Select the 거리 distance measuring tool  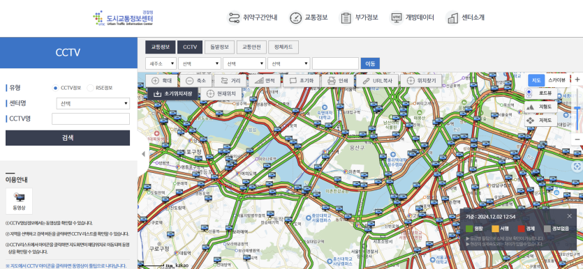point(230,81)
